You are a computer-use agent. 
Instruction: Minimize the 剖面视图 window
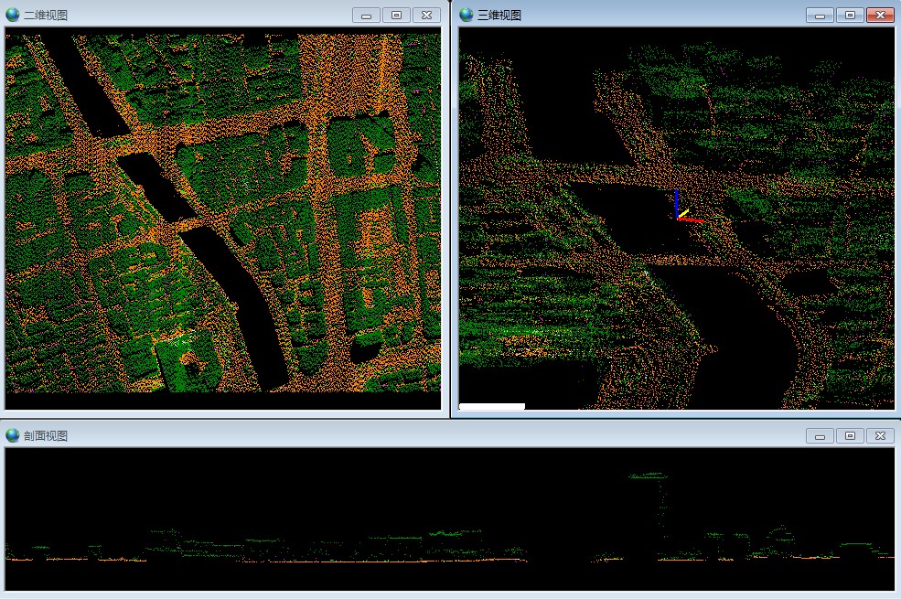(820, 436)
